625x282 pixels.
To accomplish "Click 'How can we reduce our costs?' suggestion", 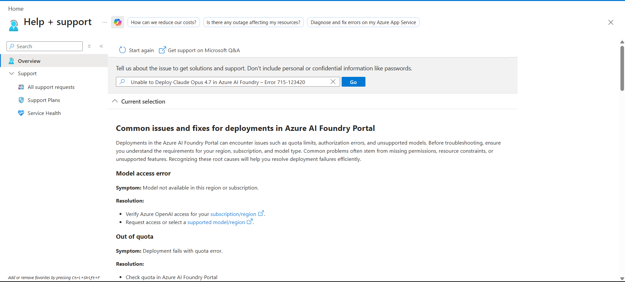I will tap(163, 22).
